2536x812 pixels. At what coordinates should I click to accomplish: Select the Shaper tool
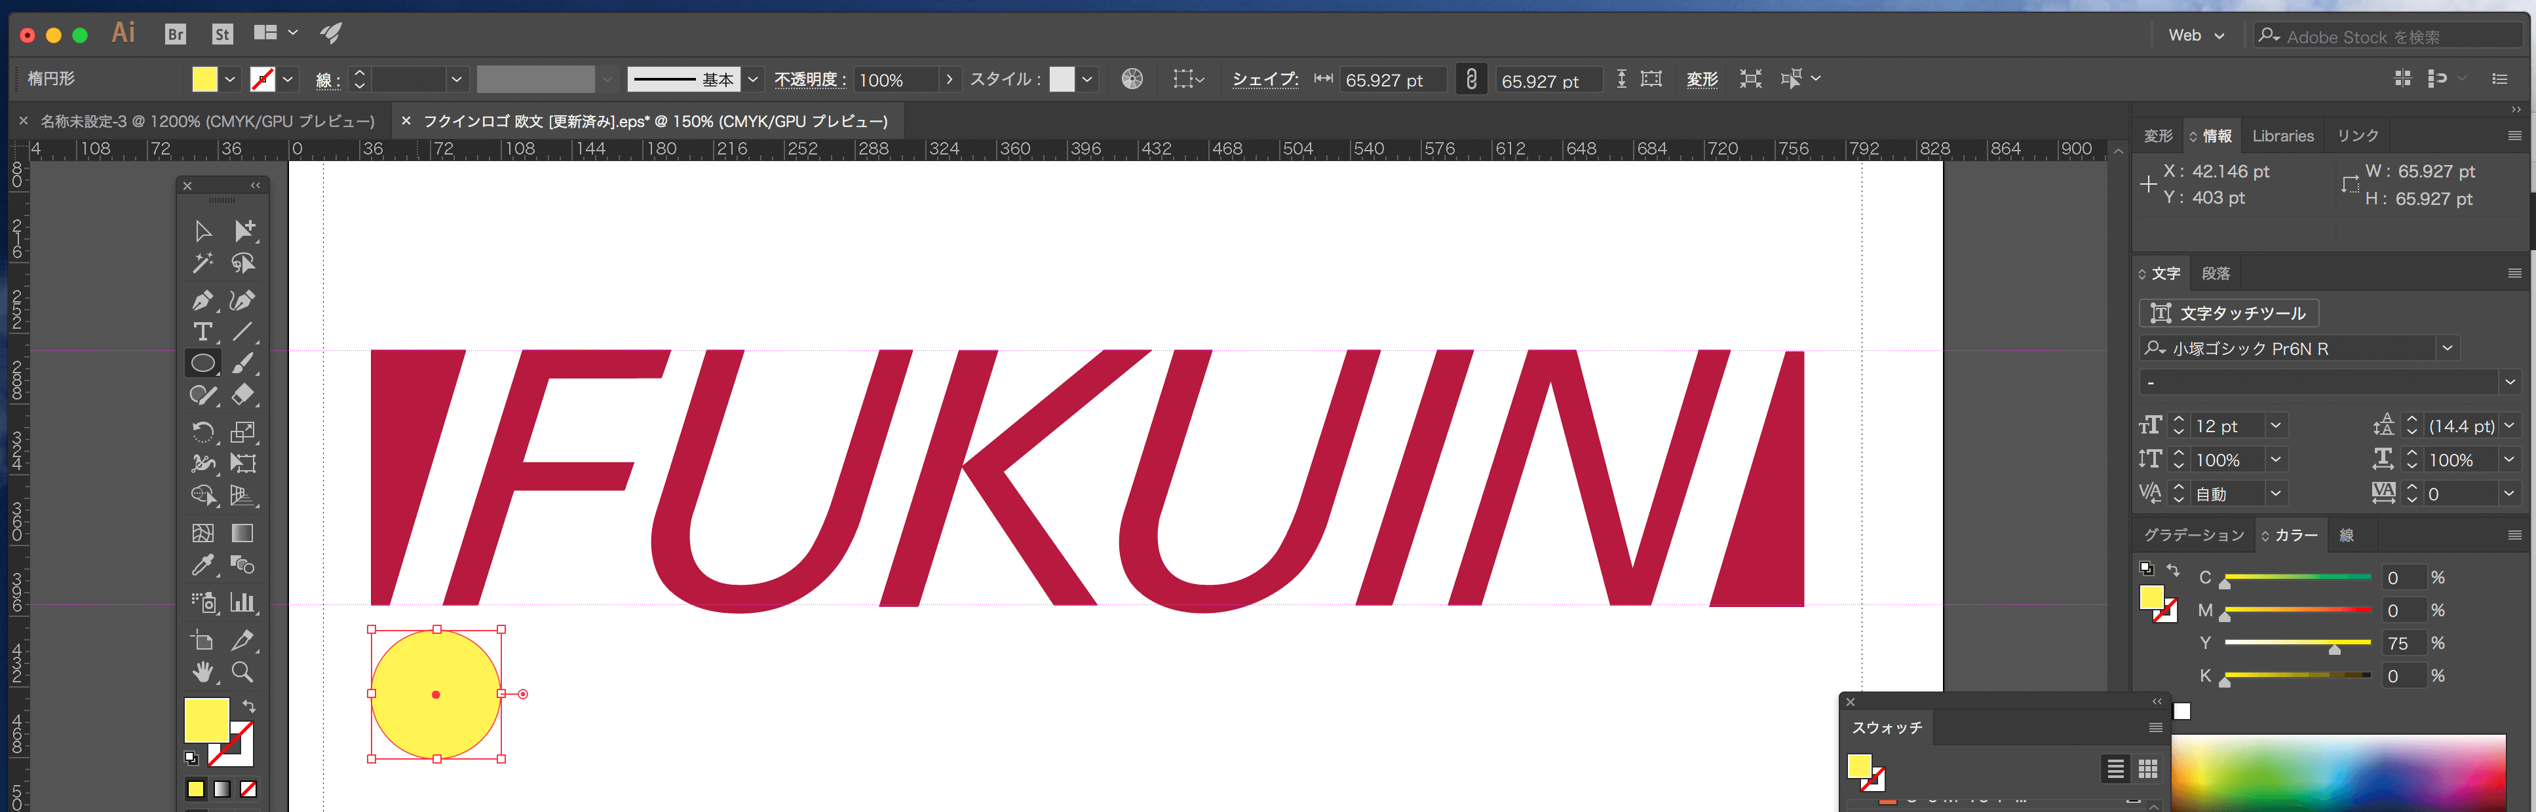[202, 395]
